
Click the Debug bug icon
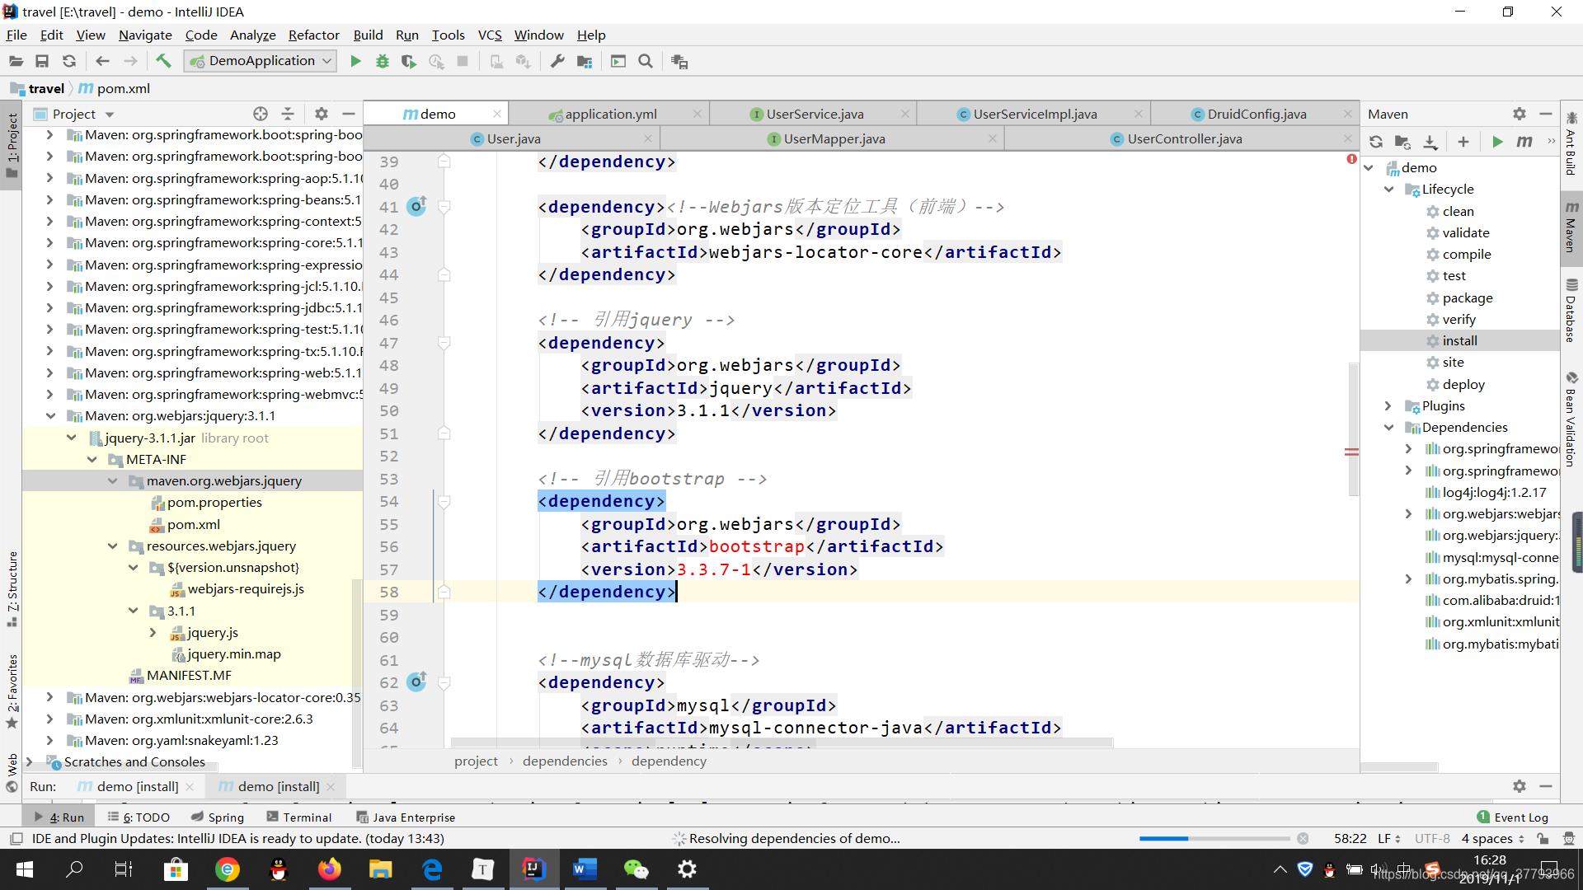[382, 61]
